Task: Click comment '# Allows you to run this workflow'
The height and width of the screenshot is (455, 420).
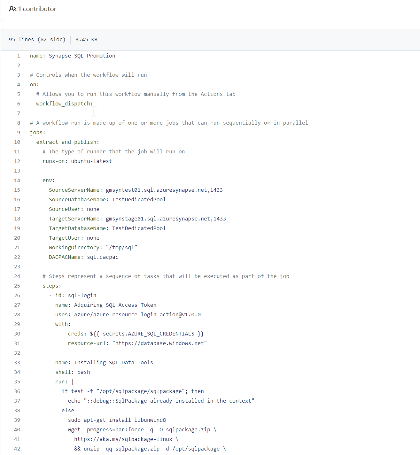Action: [x=136, y=94]
